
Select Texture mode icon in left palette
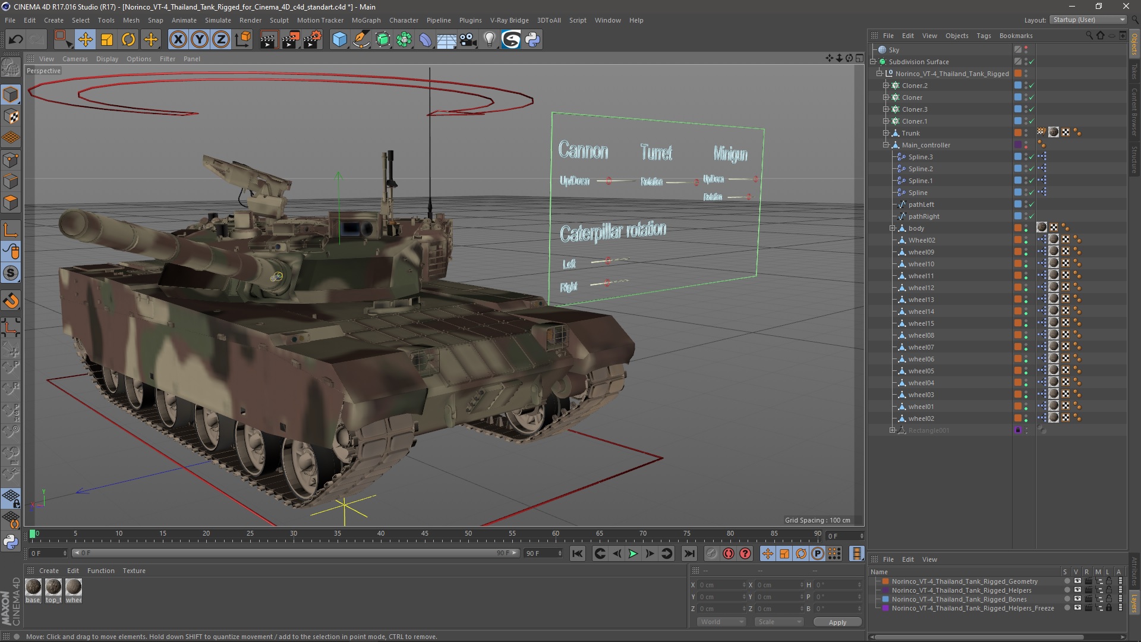11,117
